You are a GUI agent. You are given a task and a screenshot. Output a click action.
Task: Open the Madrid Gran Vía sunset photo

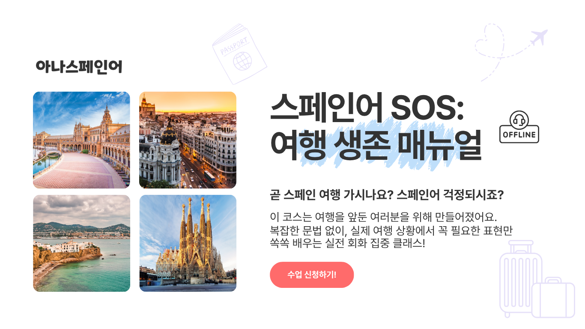188,140
